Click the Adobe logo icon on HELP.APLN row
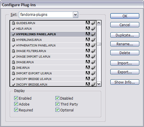The image size is (144, 127). (x=88, y=28)
